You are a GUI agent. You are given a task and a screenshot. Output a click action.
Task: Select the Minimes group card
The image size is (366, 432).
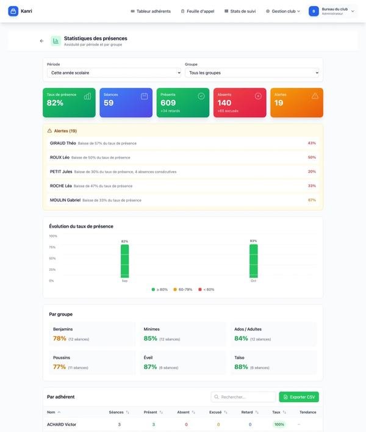[x=183, y=334]
